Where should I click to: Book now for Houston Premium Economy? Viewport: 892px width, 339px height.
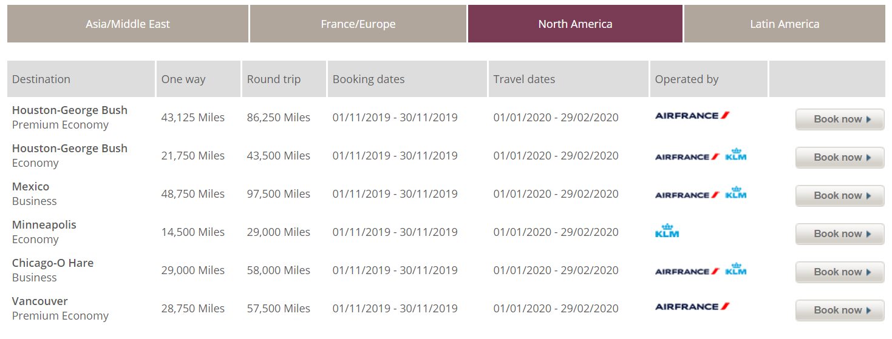tap(840, 119)
